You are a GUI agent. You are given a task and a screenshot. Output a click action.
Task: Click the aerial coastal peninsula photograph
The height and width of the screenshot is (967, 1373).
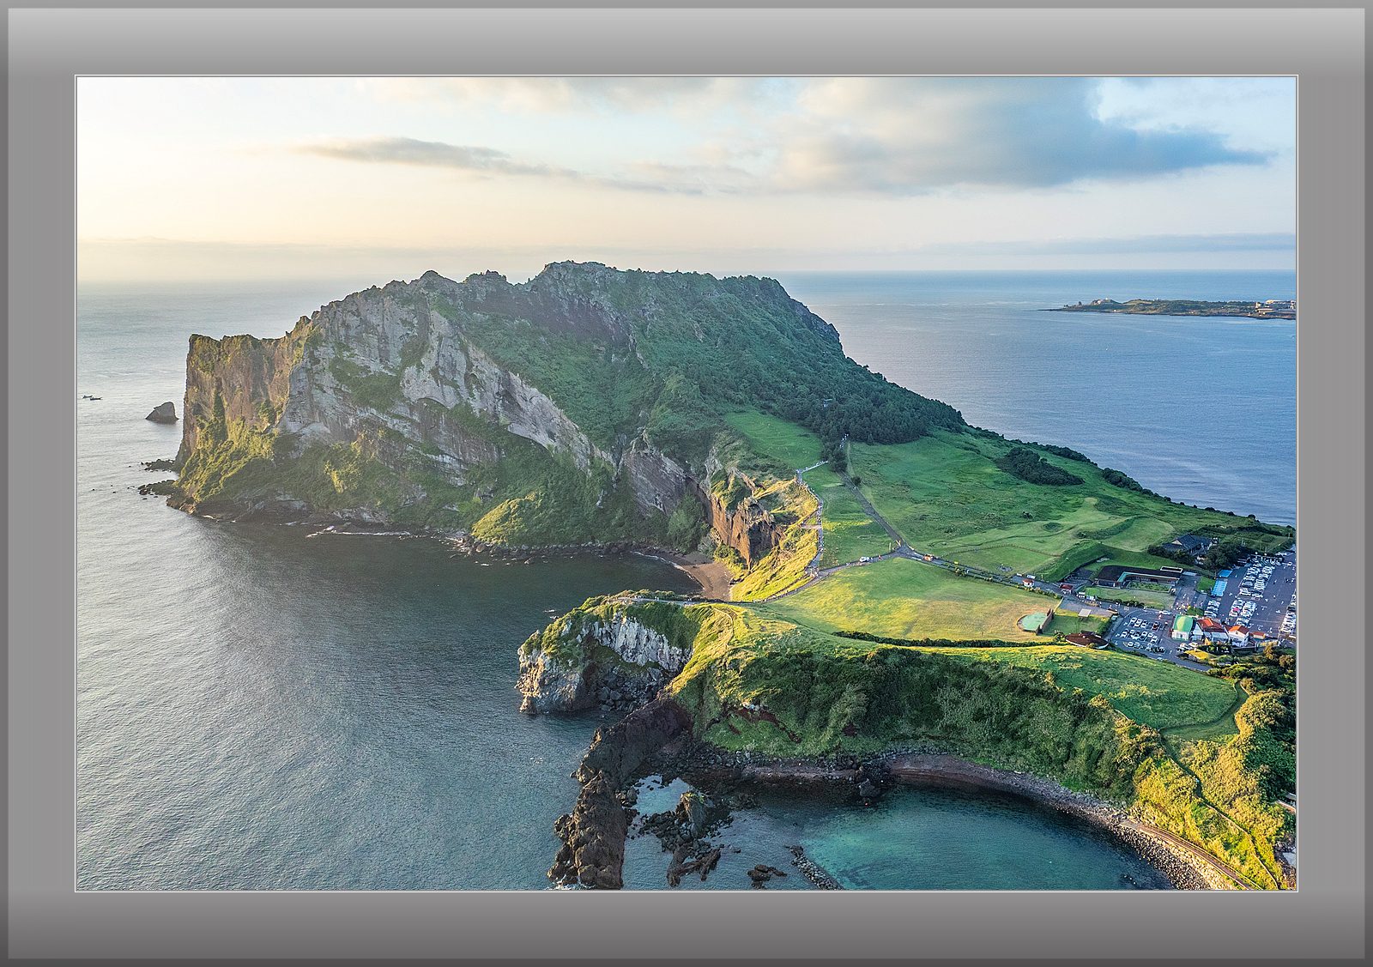pyautogui.click(x=686, y=483)
